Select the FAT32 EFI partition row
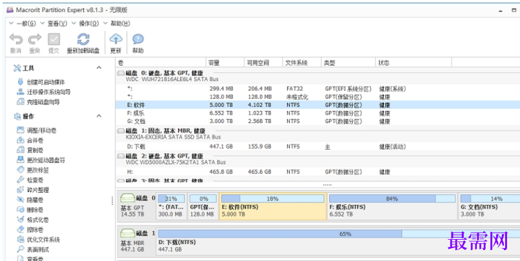This screenshot has width=520, height=261. pyautogui.click(x=317, y=89)
